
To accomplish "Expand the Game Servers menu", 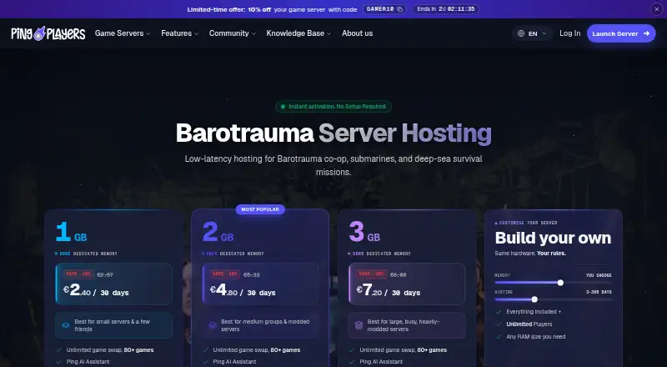I will [123, 33].
